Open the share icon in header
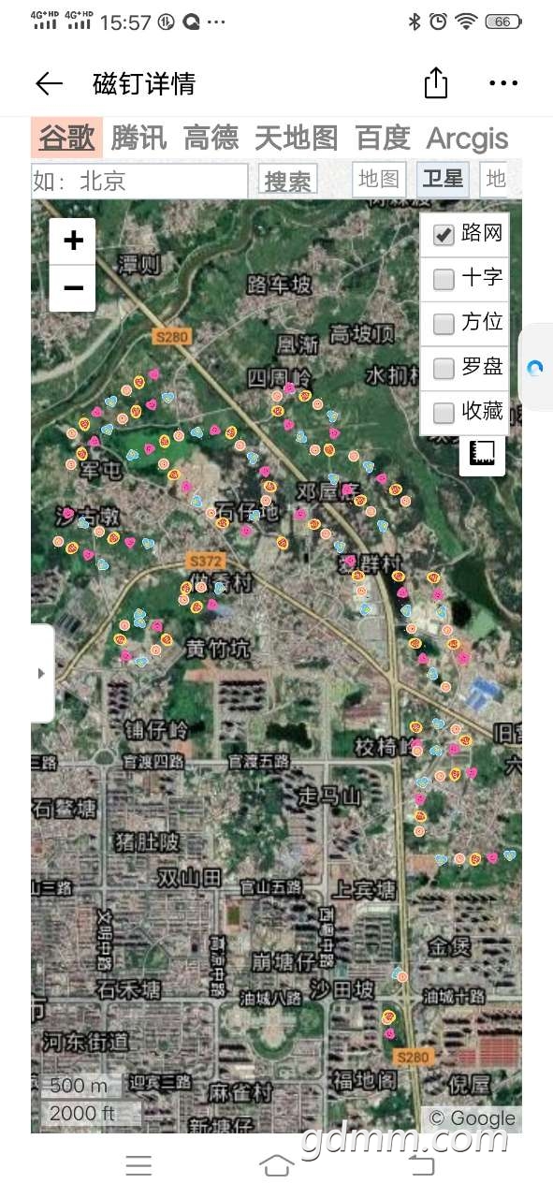Screen dimensions: 553x1198 click(x=436, y=82)
